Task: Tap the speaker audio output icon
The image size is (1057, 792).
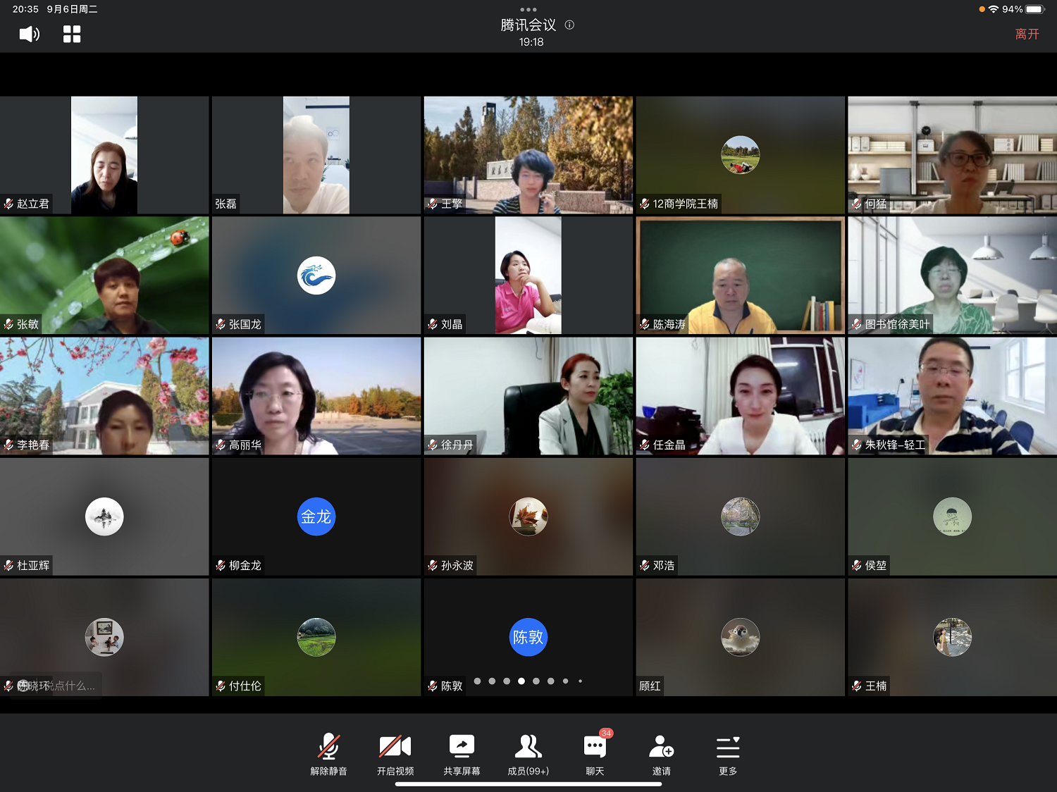Action: tap(29, 34)
